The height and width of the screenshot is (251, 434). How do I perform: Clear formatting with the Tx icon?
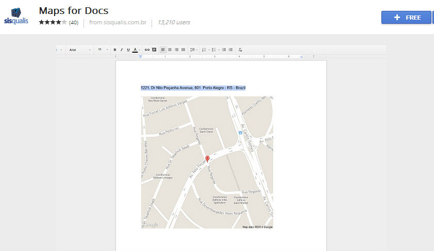point(240,50)
